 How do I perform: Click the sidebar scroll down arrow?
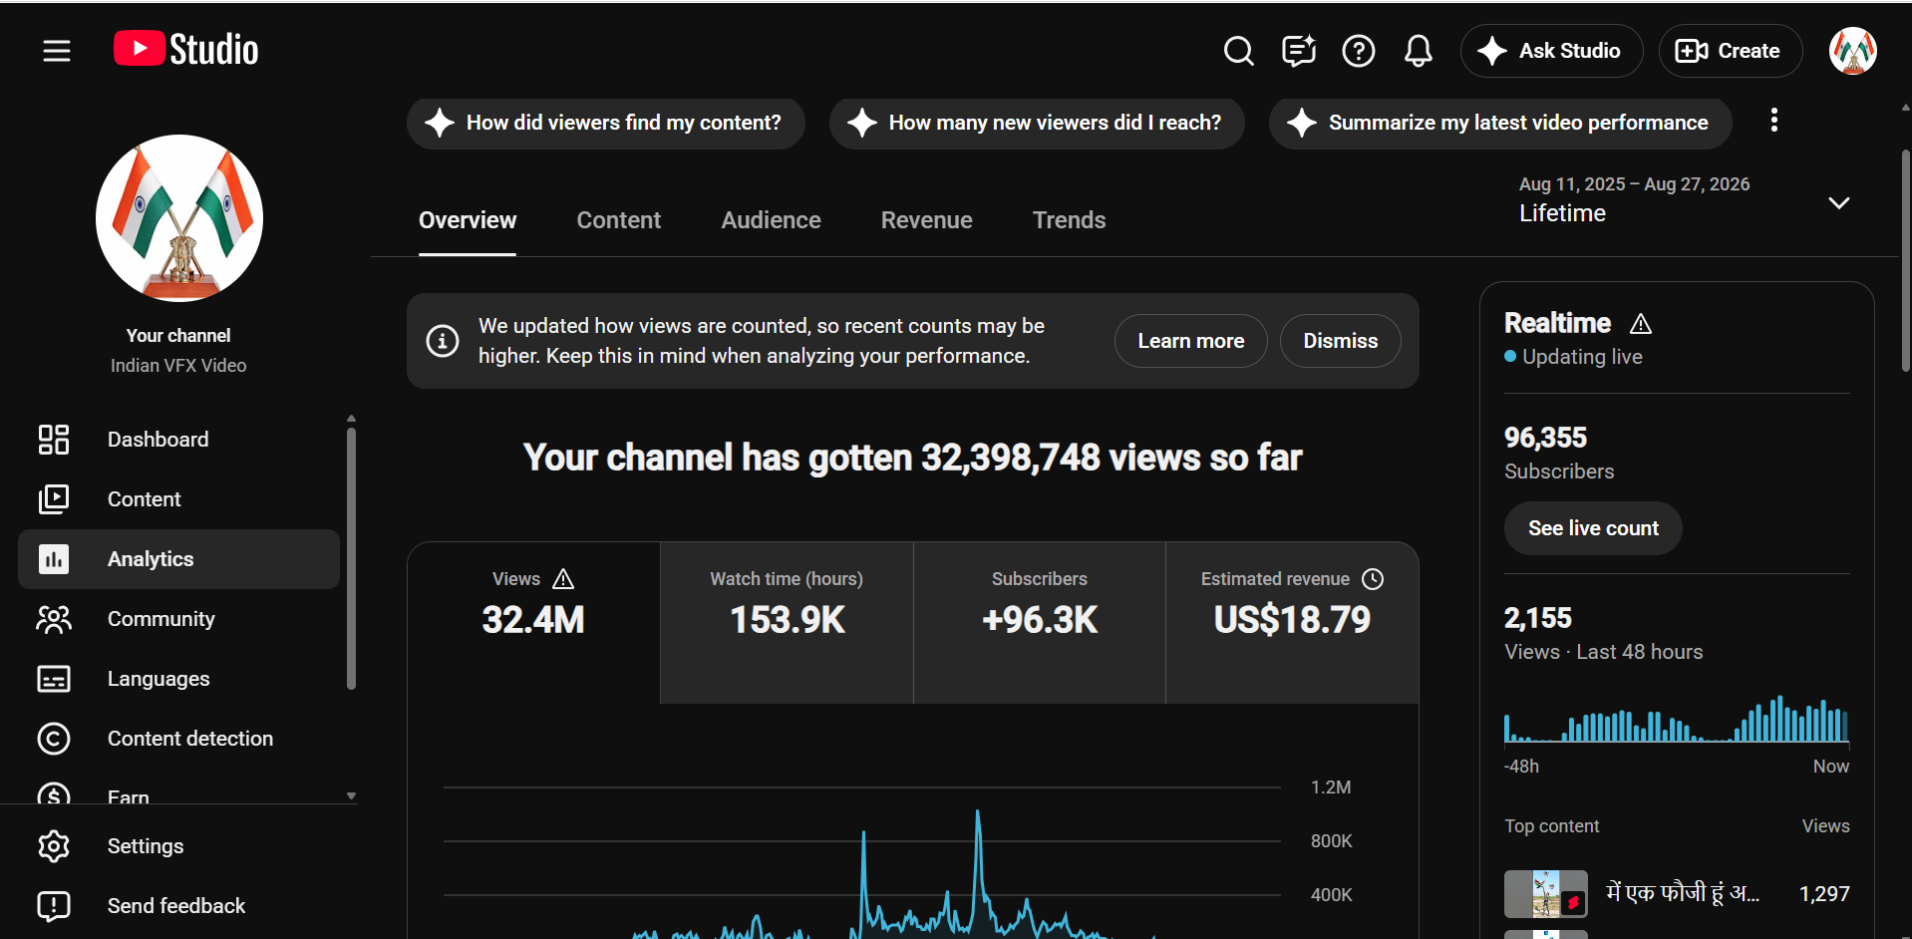click(351, 796)
